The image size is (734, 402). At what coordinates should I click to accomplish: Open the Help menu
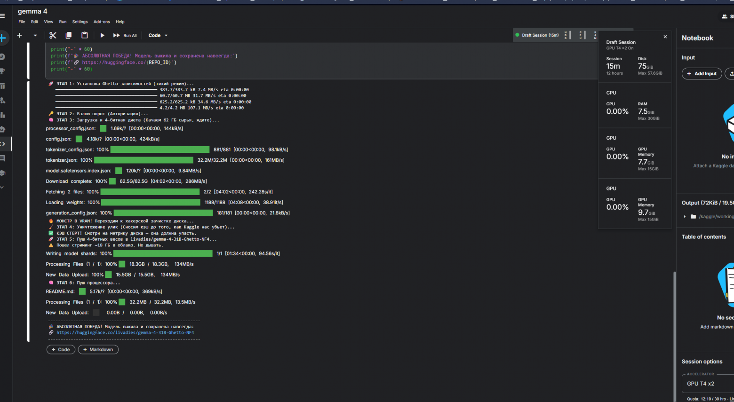(x=120, y=22)
